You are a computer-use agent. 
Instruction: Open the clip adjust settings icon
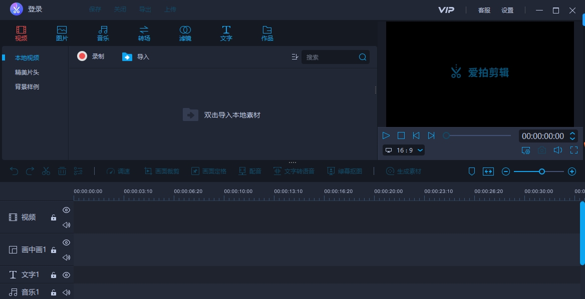pos(78,171)
